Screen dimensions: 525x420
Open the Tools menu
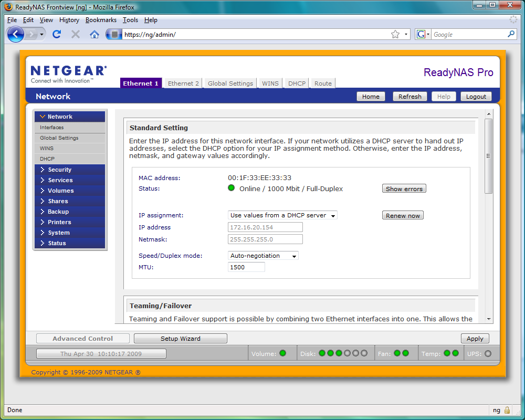(130, 20)
